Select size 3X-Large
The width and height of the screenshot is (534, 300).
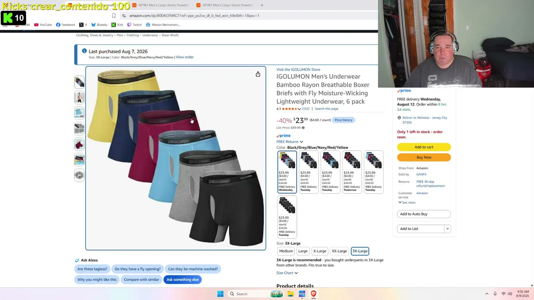point(360,251)
